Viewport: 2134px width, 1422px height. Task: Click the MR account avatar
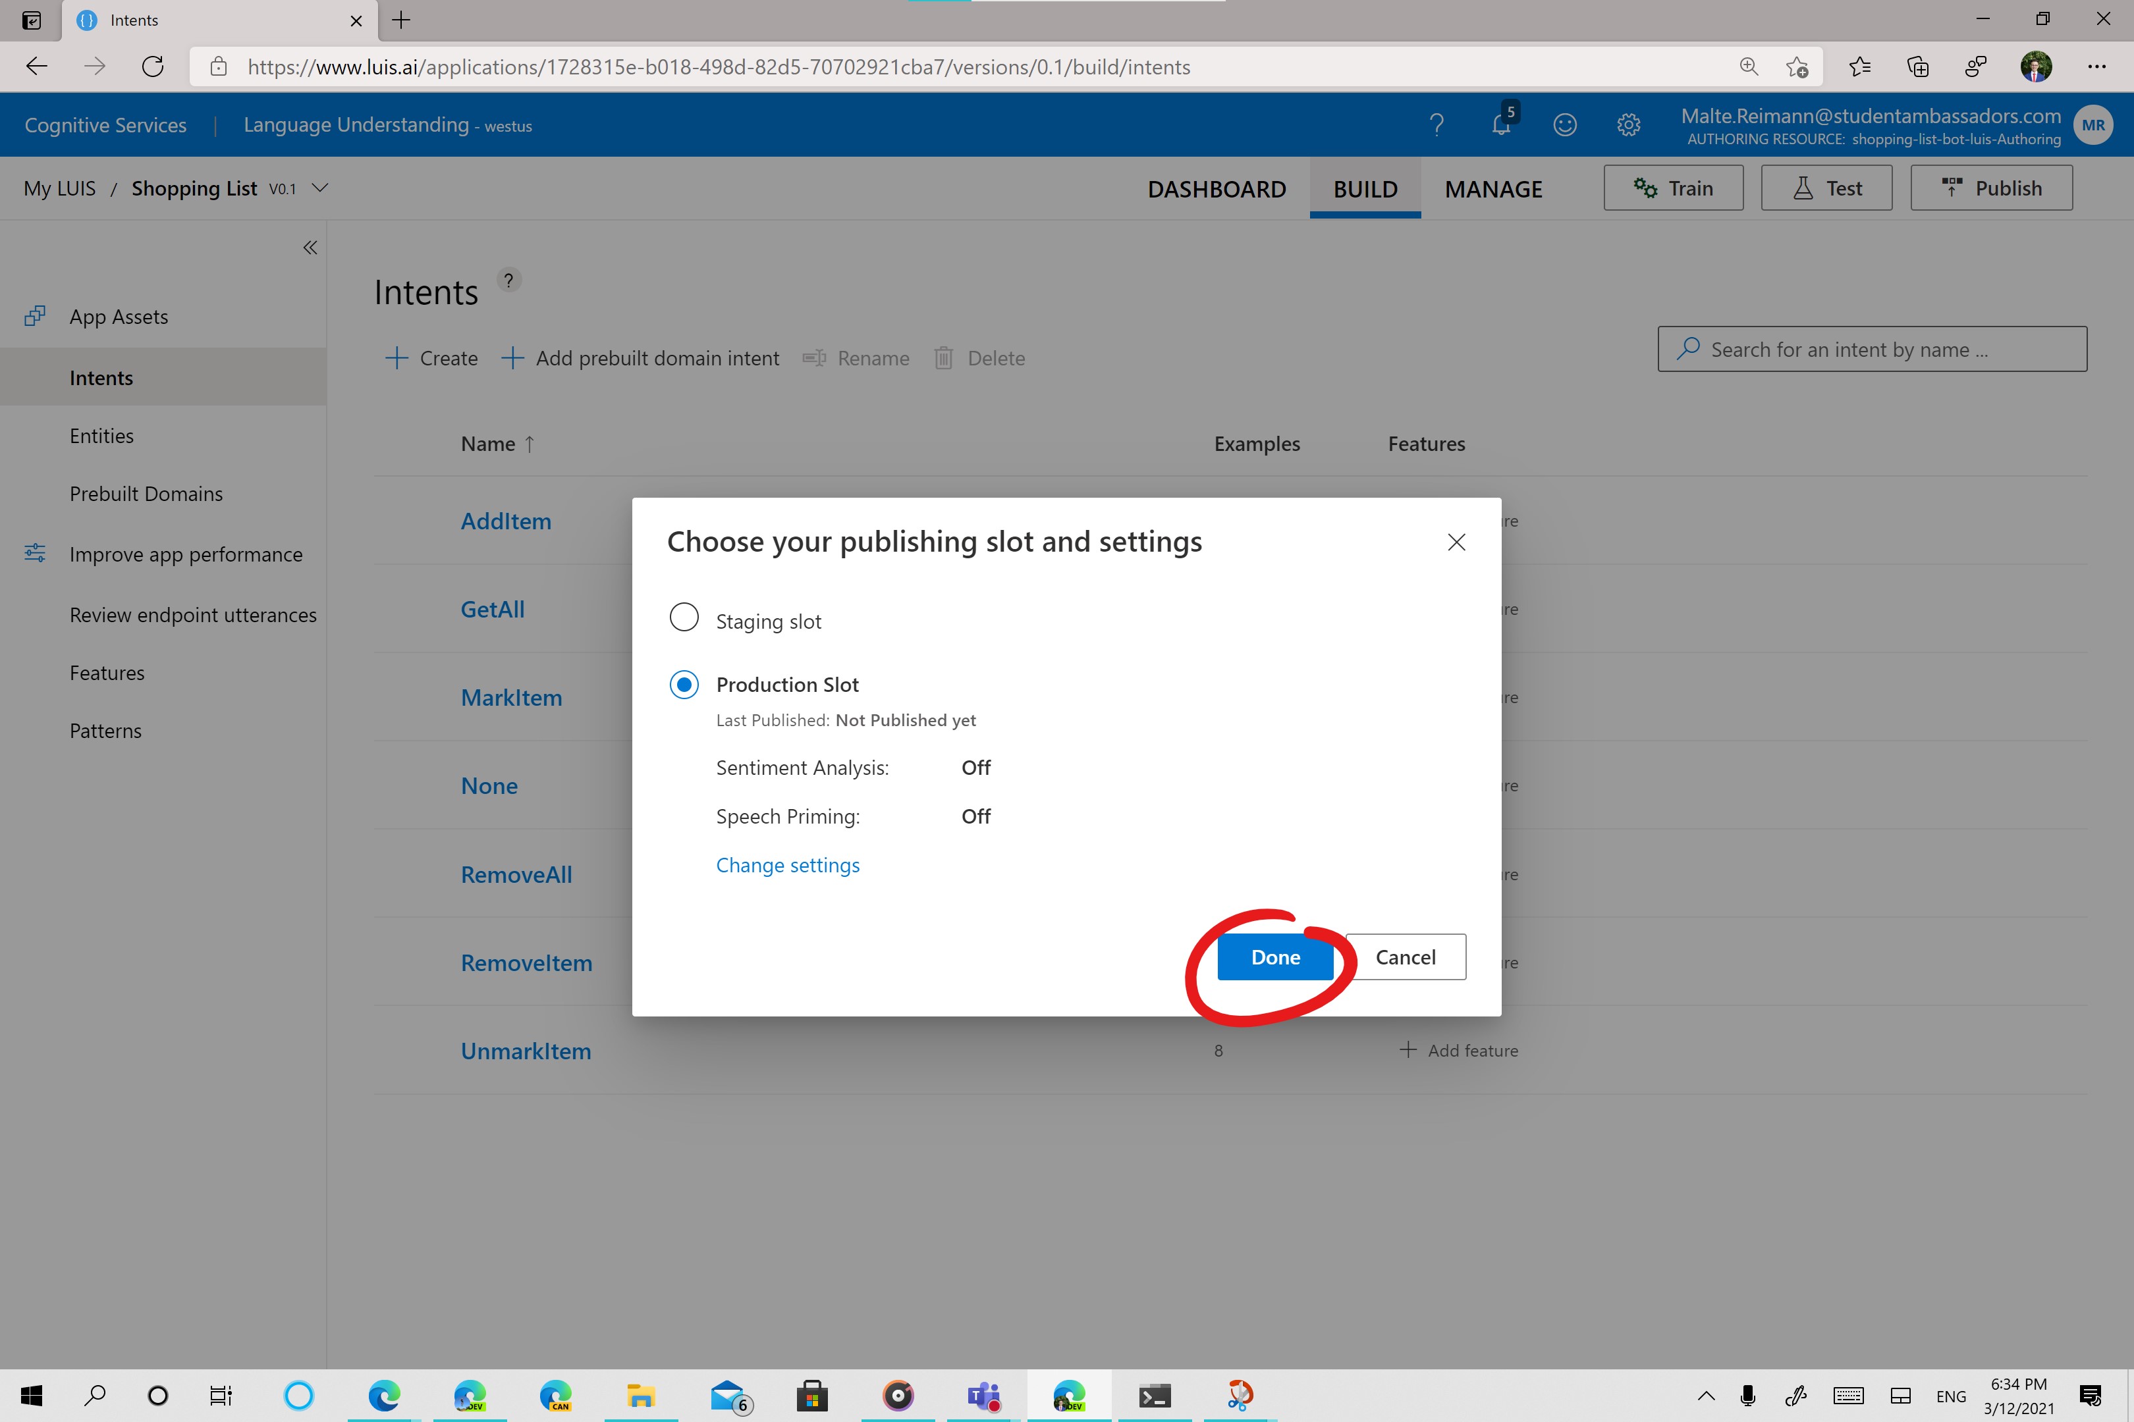2093,125
